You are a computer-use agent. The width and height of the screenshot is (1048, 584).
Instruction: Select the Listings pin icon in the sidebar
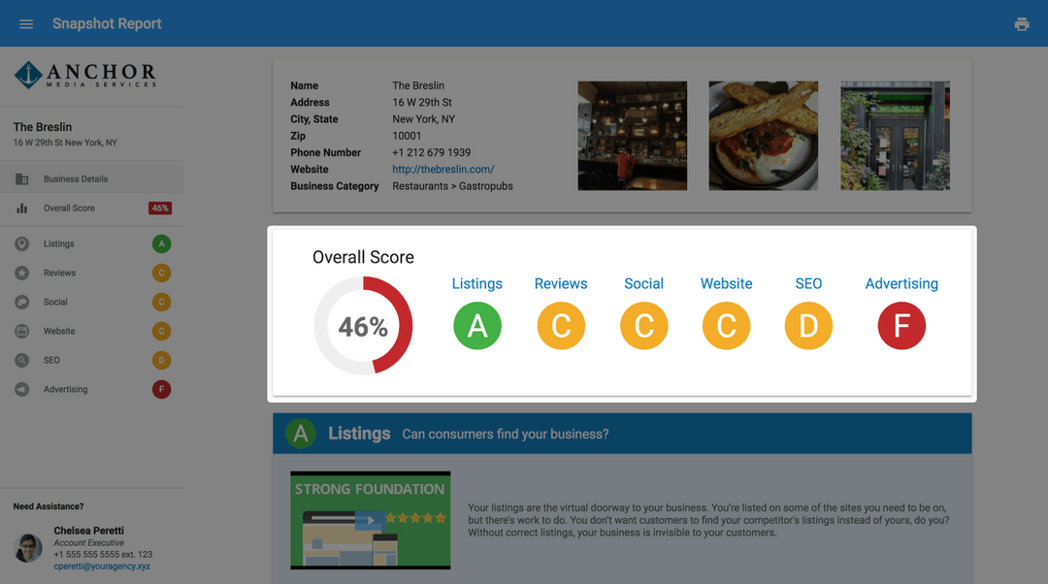21,243
